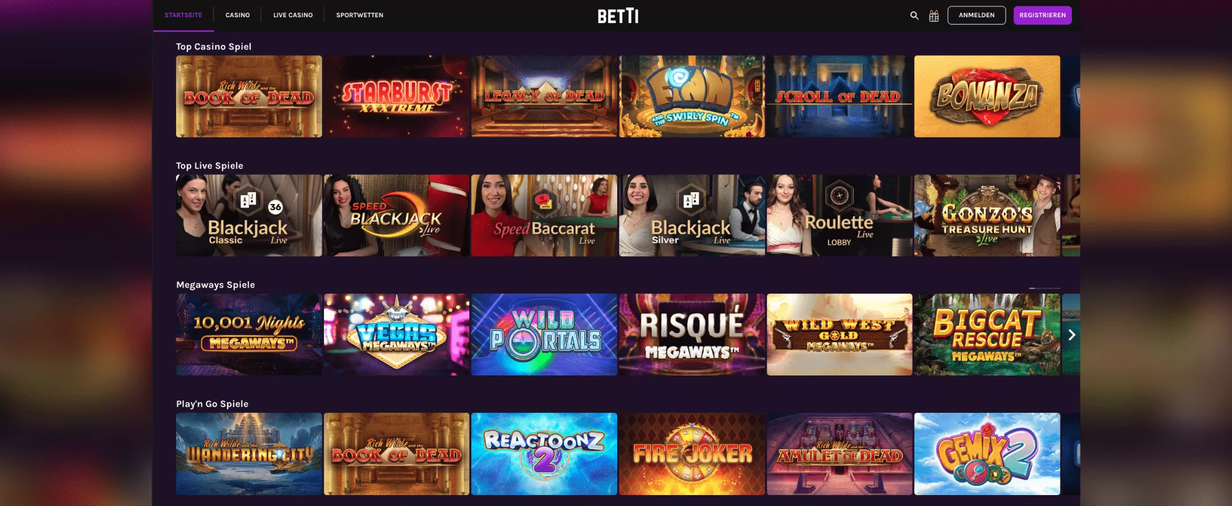The image size is (1232, 506).
Task: Click the BETTI logo
Action: pyautogui.click(x=618, y=16)
